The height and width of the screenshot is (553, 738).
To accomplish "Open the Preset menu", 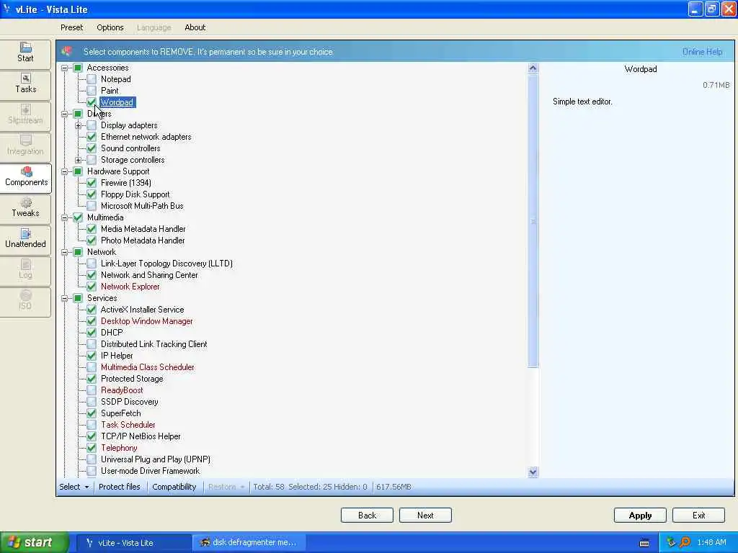I will coord(71,27).
